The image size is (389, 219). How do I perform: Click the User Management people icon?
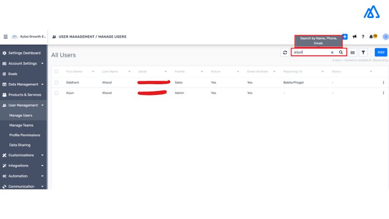(4, 105)
